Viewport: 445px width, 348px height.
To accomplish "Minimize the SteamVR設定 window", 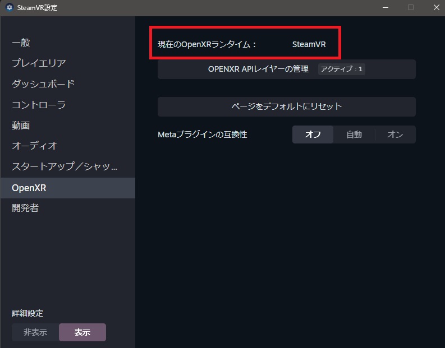I will coord(386,8).
